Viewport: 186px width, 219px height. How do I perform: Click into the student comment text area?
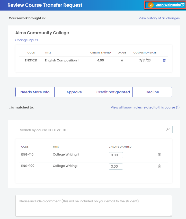coord(94,206)
